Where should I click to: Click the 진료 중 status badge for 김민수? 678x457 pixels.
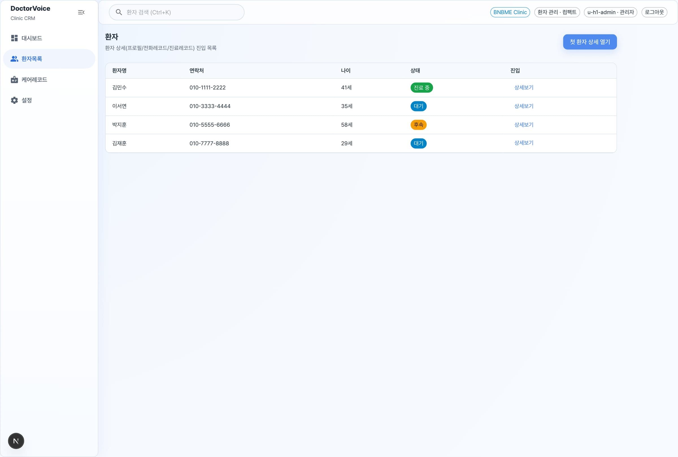[421, 87]
